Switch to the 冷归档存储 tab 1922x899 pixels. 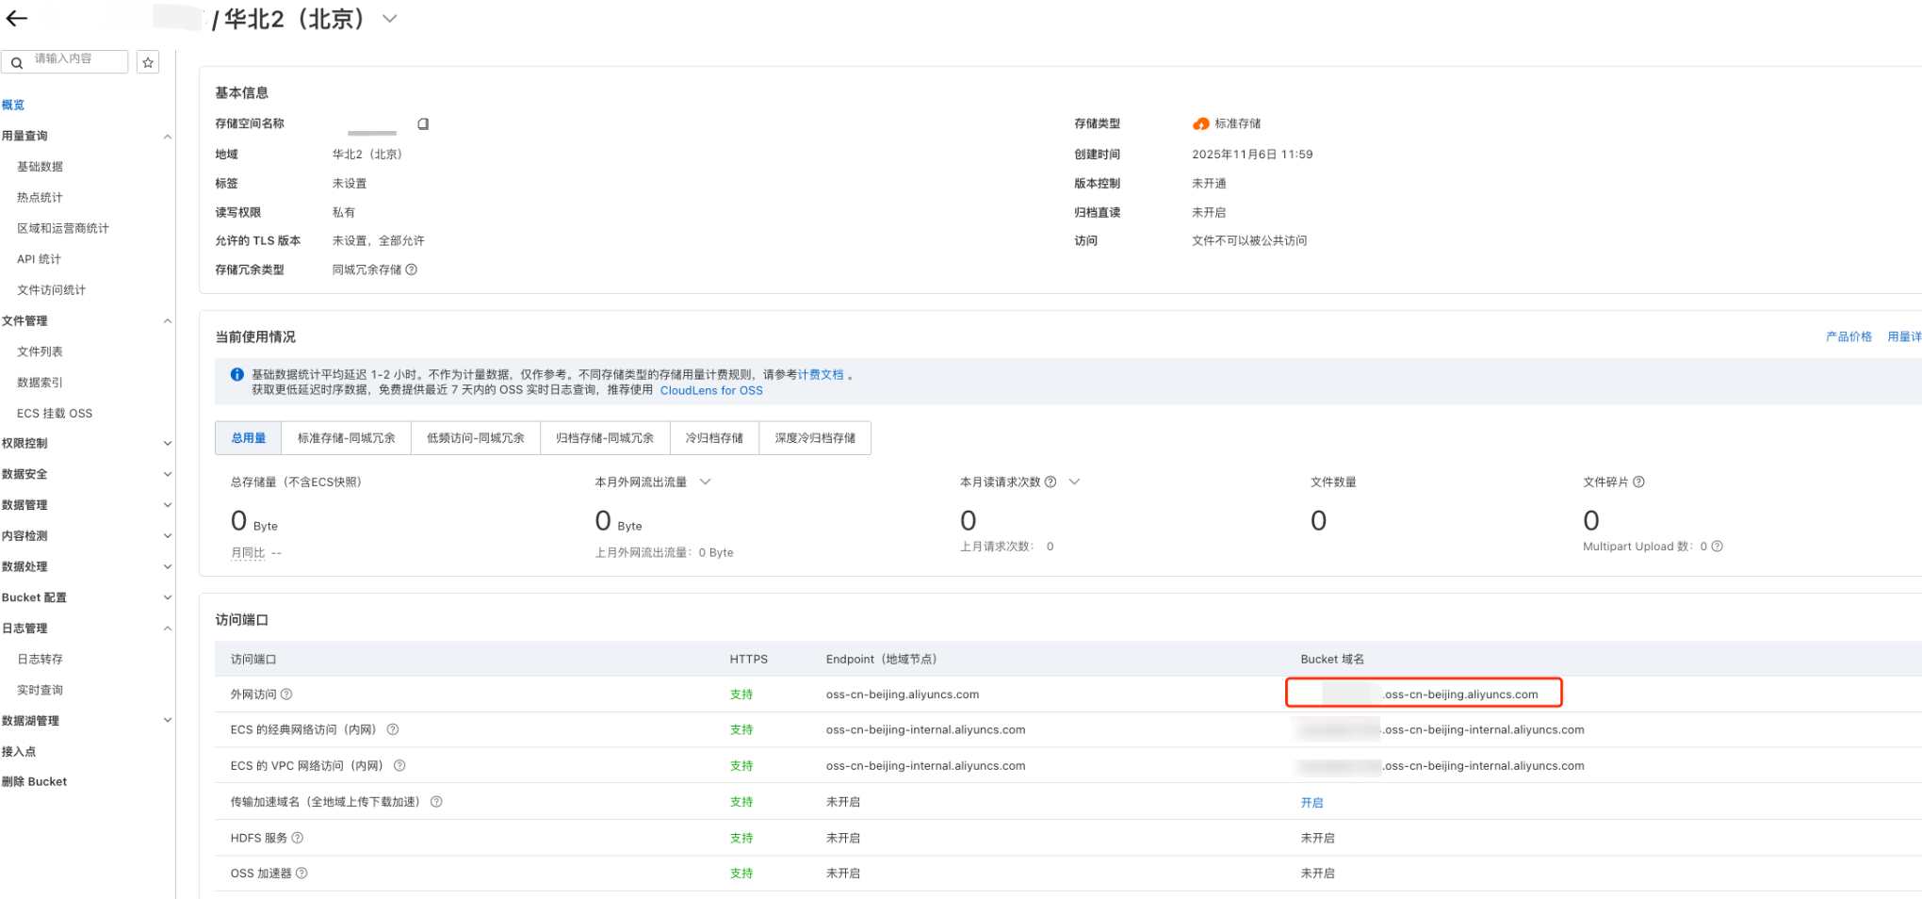pyautogui.click(x=713, y=438)
